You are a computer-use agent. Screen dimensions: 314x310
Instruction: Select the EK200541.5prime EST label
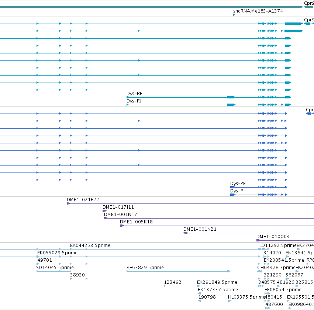284,260
